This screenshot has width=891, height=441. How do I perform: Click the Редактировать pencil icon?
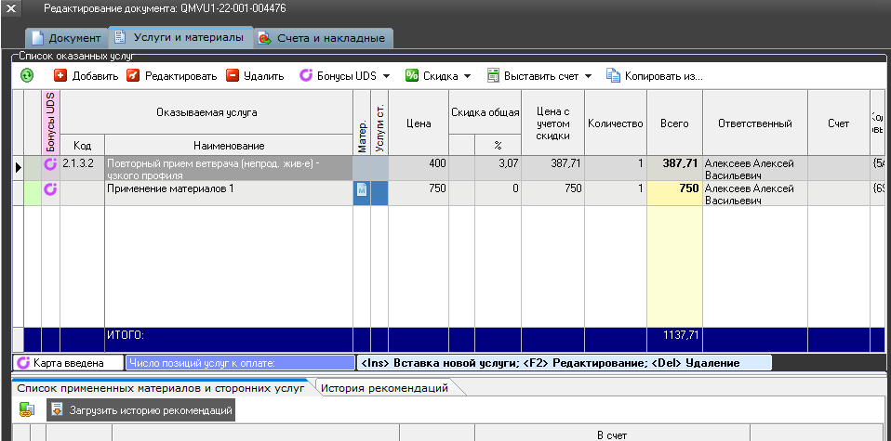point(133,75)
